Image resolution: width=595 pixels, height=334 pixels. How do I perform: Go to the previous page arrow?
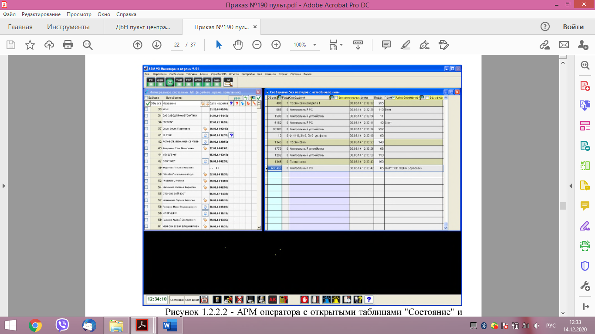(x=138, y=45)
